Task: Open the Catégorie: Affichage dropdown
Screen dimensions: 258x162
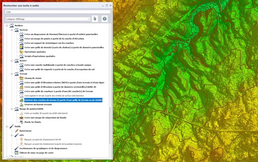Action: pyautogui.click(x=48, y=19)
